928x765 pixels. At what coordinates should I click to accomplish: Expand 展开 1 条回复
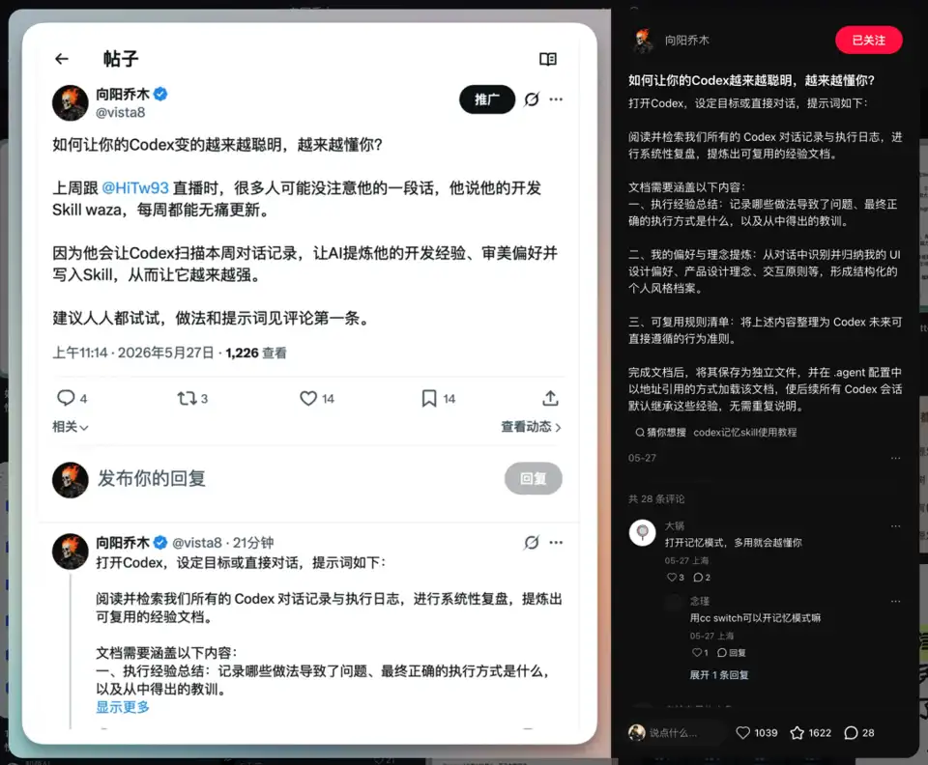click(x=719, y=674)
